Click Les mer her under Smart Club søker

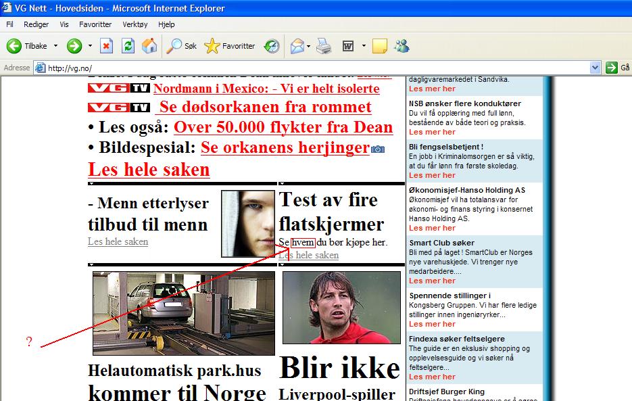(432, 281)
